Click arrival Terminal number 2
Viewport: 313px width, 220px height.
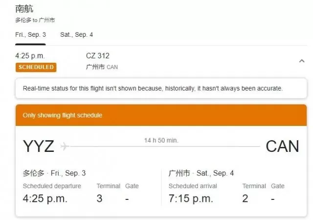(x=245, y=198)
